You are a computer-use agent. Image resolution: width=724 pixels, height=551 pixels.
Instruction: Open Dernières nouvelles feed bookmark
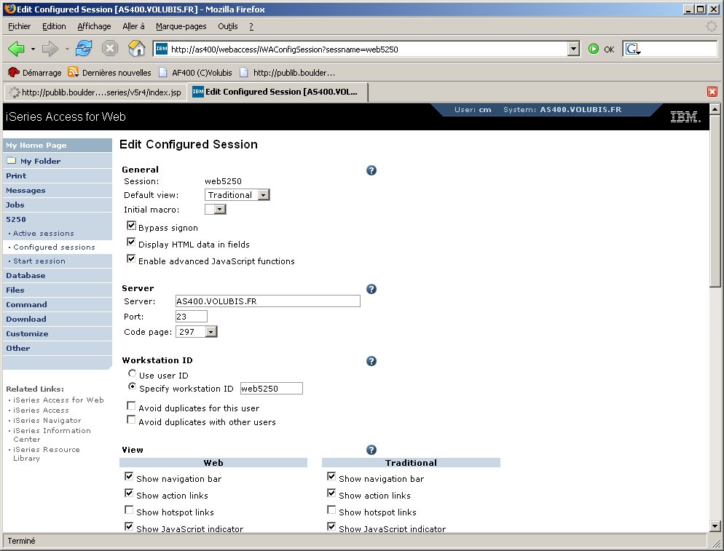pyautogui.click(x=109, y=73)
